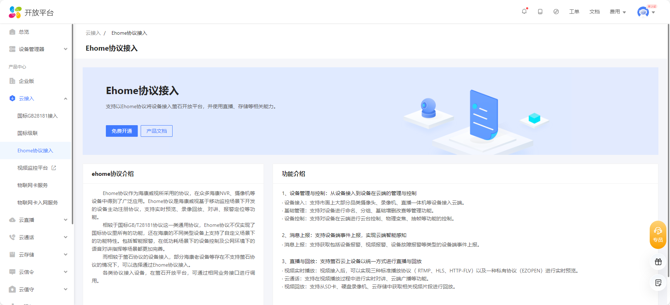Expand the 云值守 menu chevron
The height and width of the screenshot is (305, 670).
[x=66, y=289]
